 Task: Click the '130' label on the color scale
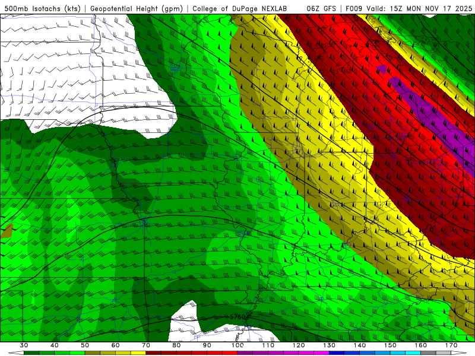tap(330, 345)
